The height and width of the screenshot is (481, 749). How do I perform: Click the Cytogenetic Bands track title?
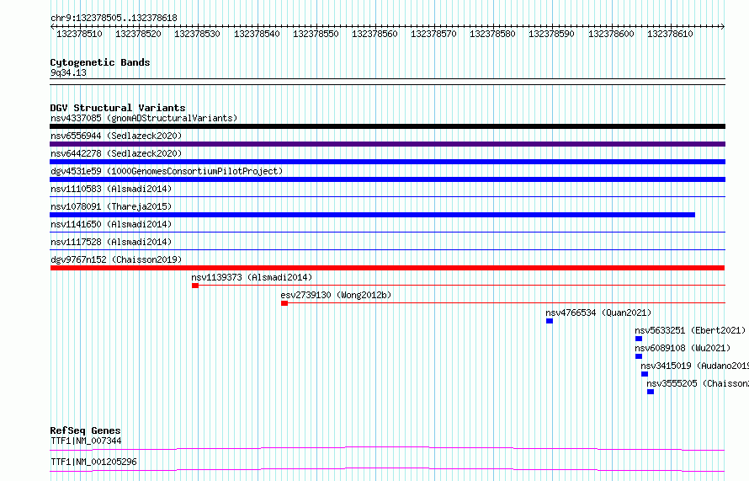click(x=100, y=62)
